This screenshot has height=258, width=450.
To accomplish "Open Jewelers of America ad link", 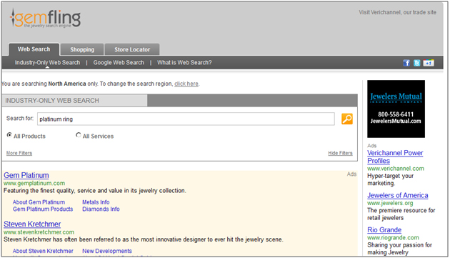I will coord(398,195).
